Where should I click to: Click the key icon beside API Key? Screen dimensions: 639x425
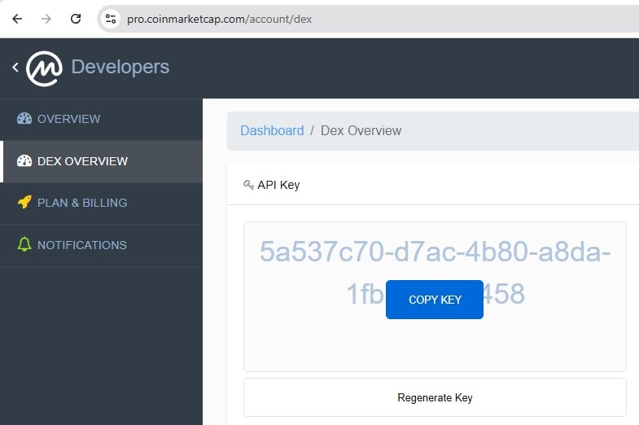pyautogui.click(x=248, y=185)
